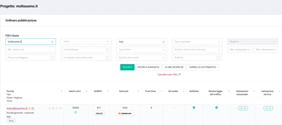Open the ahrefs logo badge
The image size is (282, 125).
pyautogui.click(x=99, y=113)
